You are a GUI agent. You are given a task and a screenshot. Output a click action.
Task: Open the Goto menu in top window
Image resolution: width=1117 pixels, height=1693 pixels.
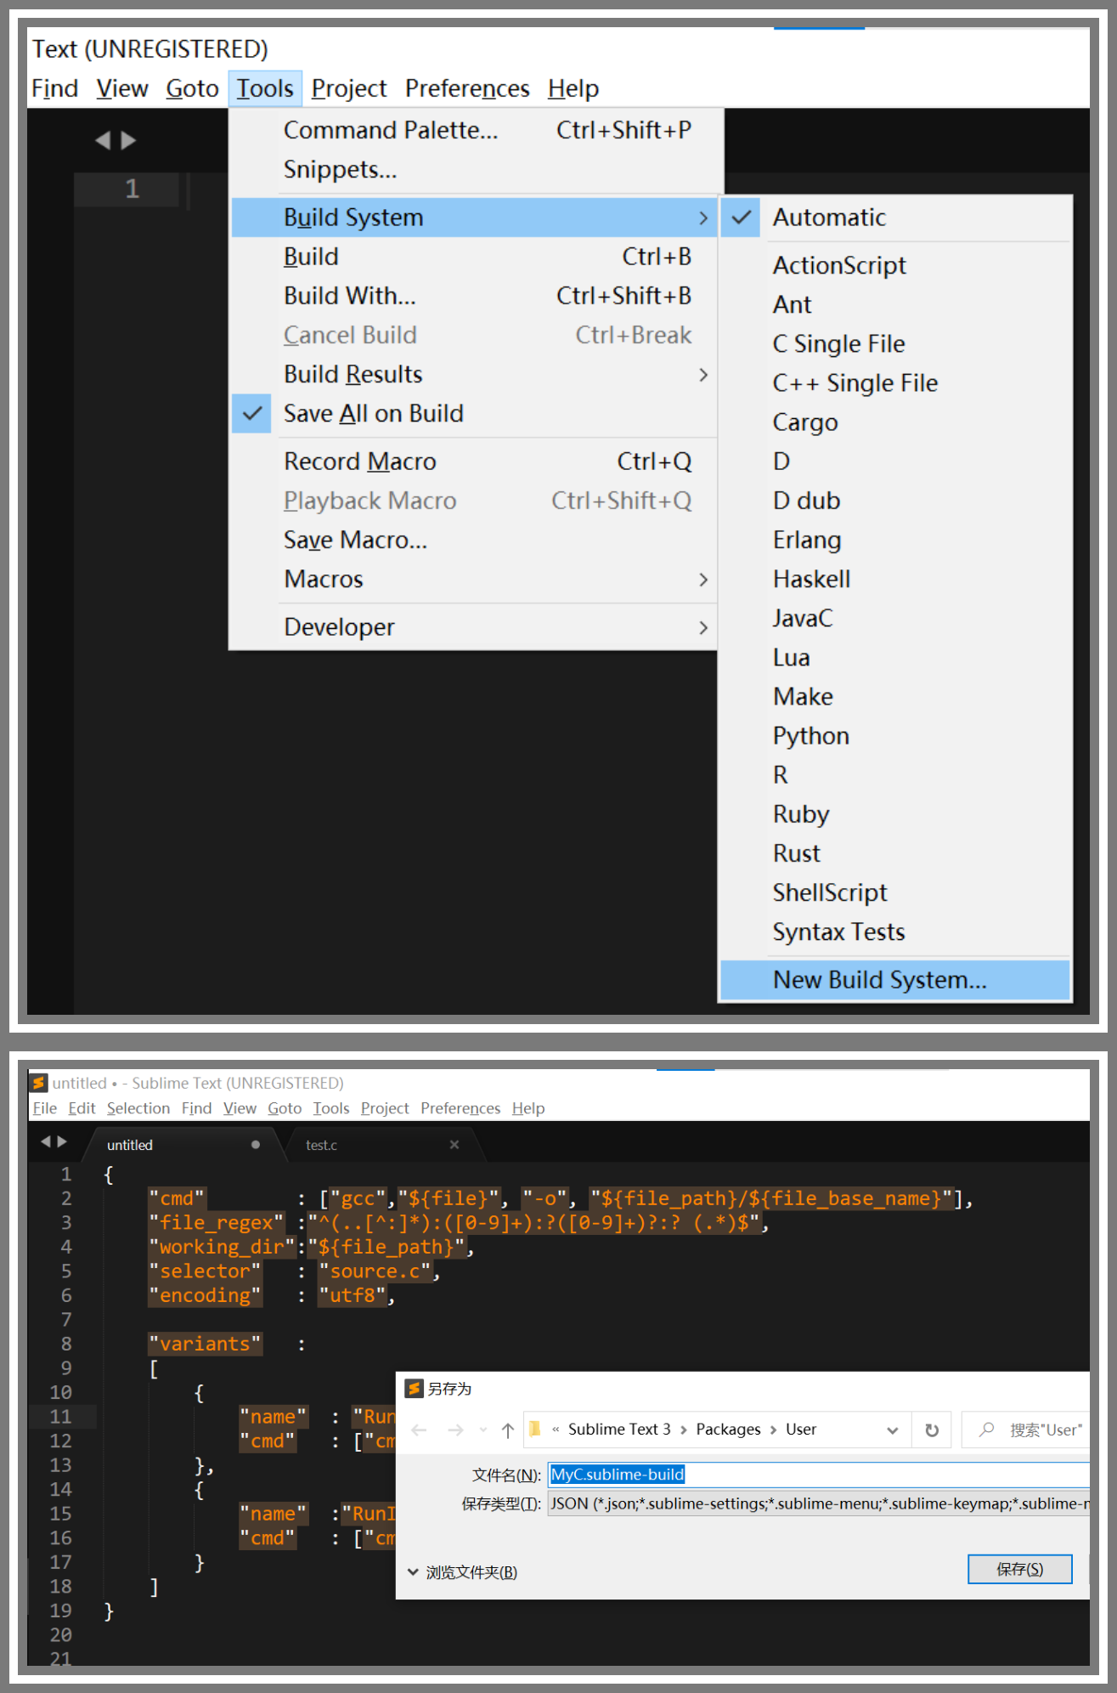[192, 88]
